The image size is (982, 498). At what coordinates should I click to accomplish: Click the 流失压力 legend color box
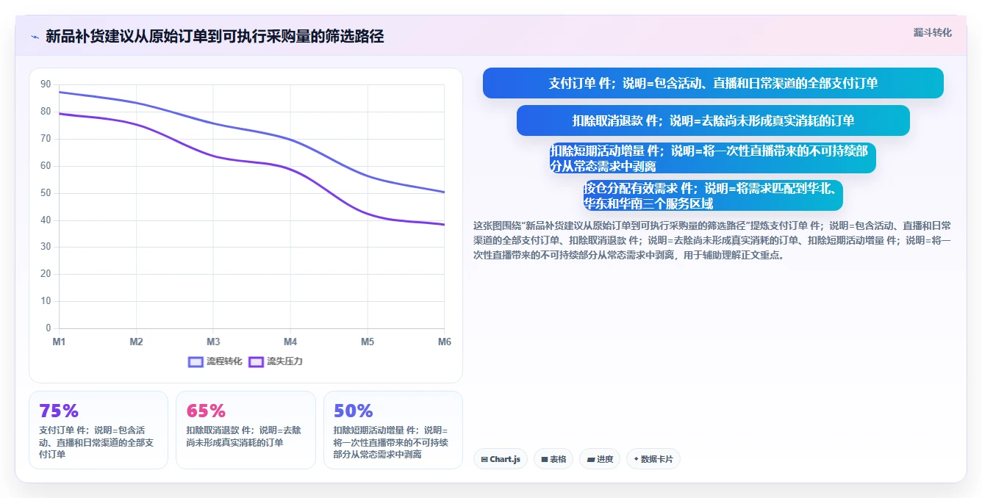[x=256, y=361]
